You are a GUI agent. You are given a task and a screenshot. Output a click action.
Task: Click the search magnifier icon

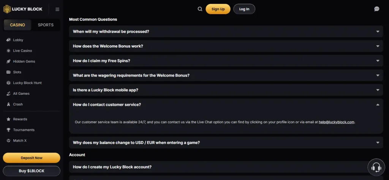point(200,9)
